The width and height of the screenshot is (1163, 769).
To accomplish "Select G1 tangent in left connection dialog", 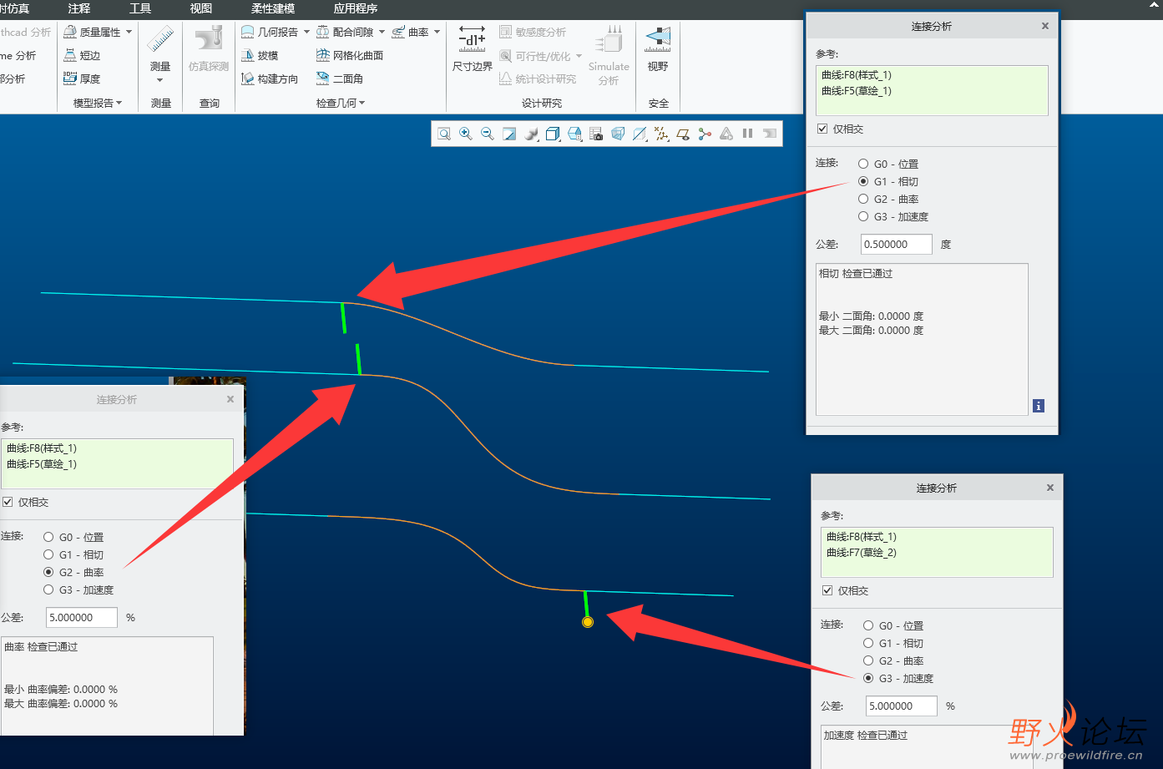I will (x=48, y=554).
